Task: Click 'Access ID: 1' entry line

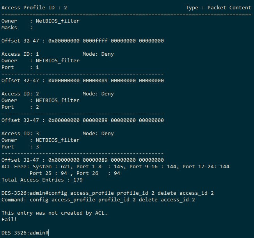Action: pos(20,54)
